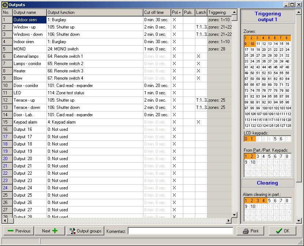
Task: Click the Triggering output 1 panel header
Action: click(x=267, y=17)
